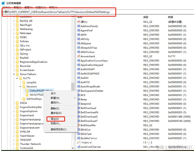Click the MySQL AB folder icon
This screenshot has width=194, height=151.
point(17,21)
